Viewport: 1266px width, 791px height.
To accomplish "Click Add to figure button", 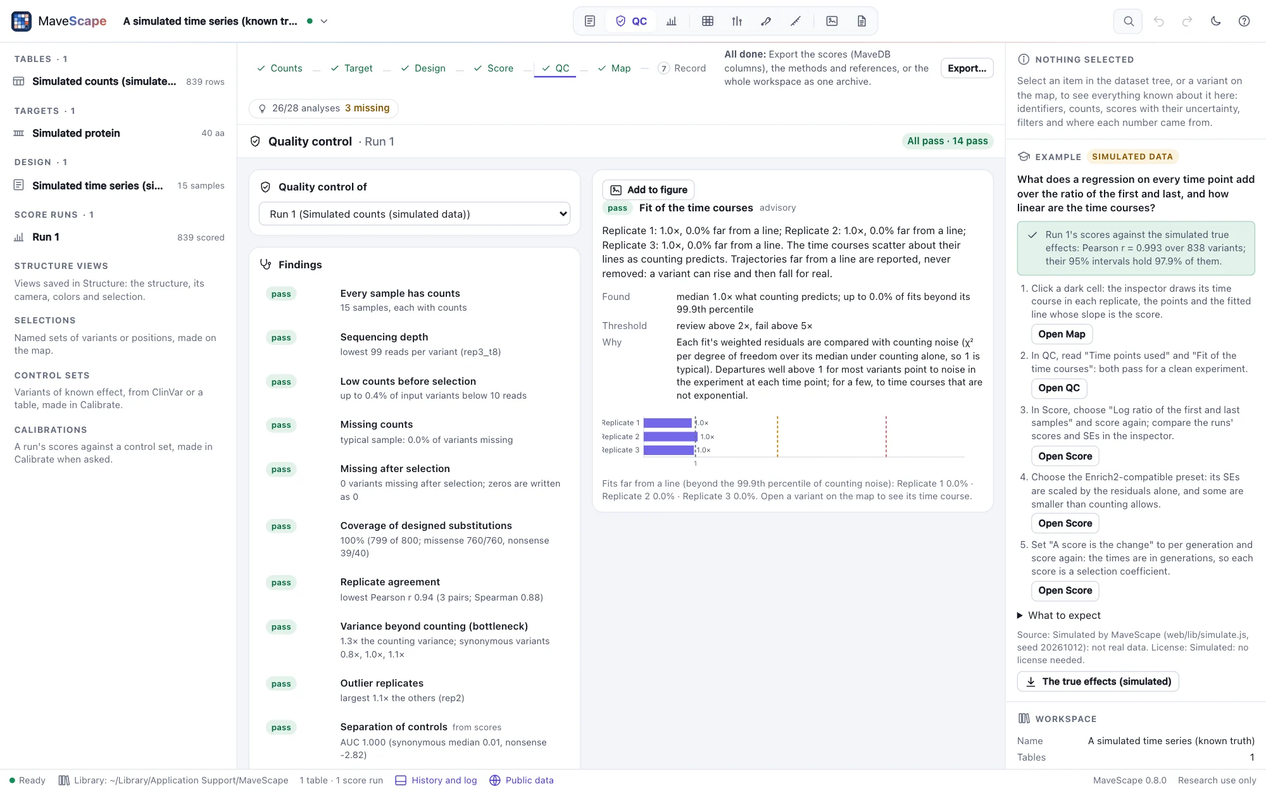I will coord(649,190).
